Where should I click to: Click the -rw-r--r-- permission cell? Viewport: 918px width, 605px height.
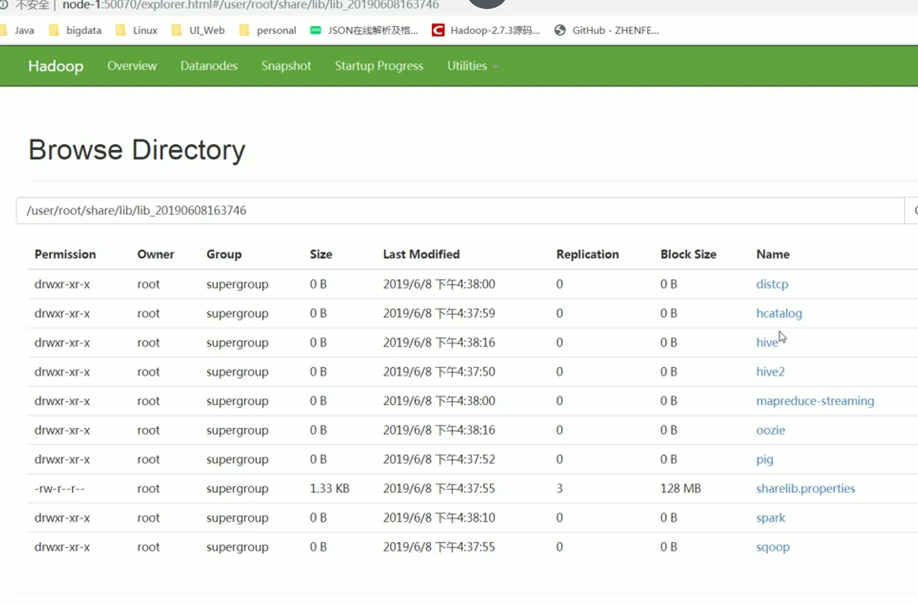click(x=59, y=488)
